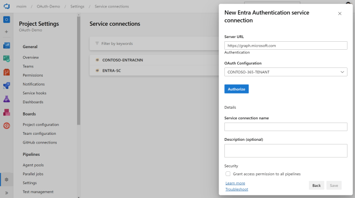Close the New Entra Authentication panel

(339, 13)
